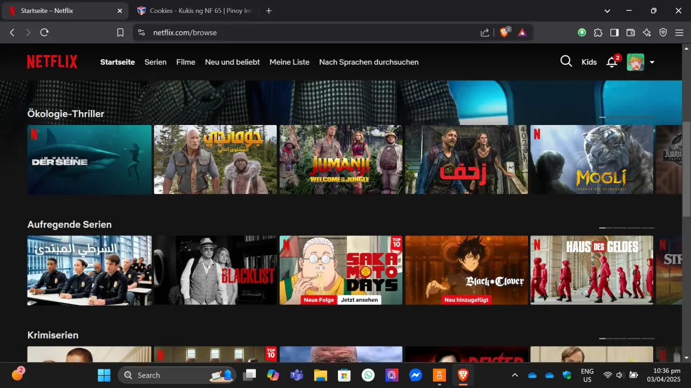
Task: Open Nach Sprachen durchsuchen
Action: [x=369, y=62]
